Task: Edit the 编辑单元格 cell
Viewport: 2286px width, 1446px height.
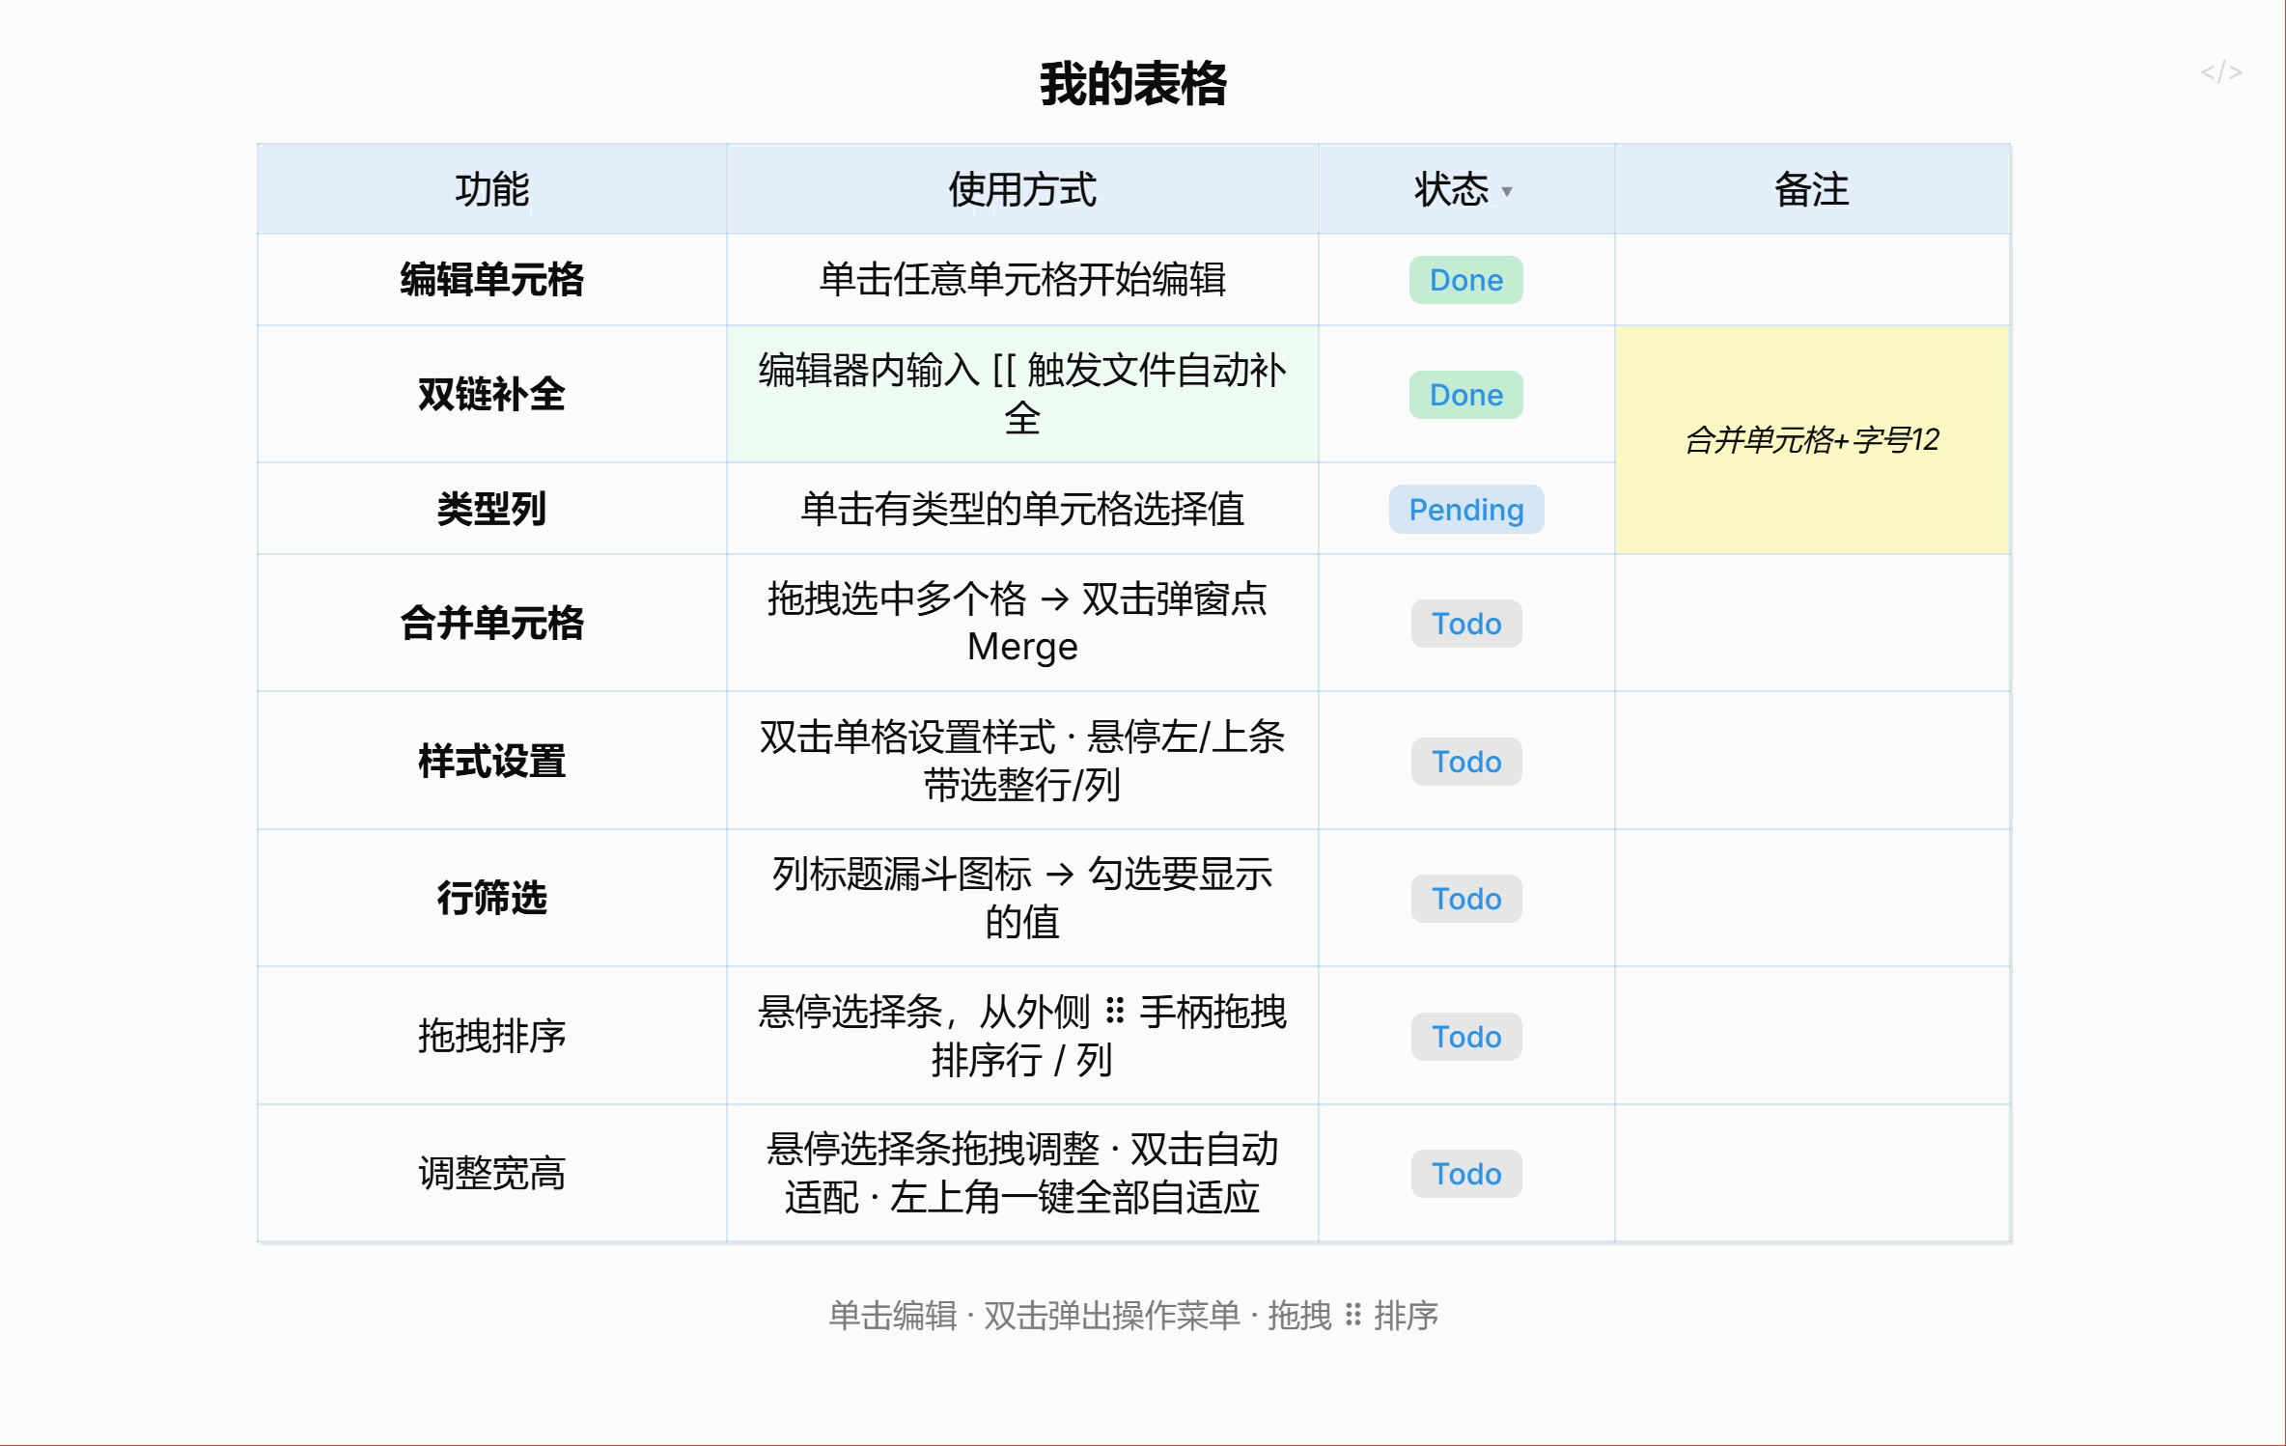Action: [x=492, y=280]
